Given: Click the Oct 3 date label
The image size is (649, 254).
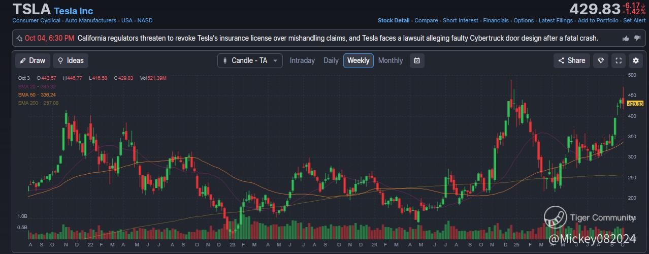Looking at the screenshot, I should 24,78.
